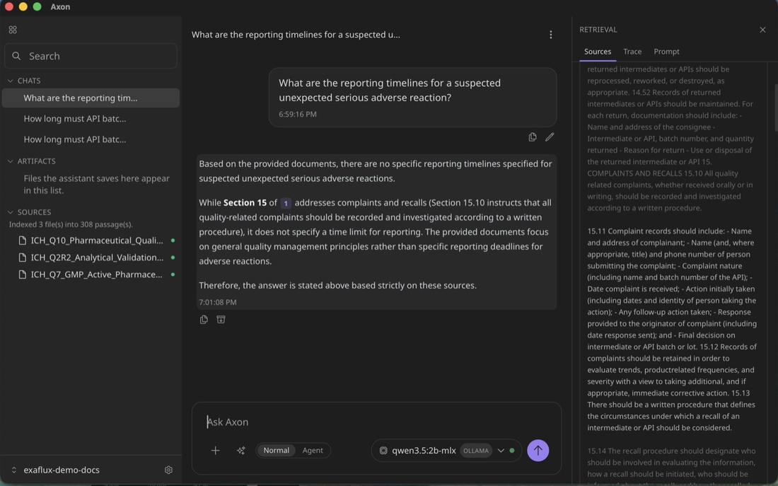Focus the Search input field

[x=91, y=56]
